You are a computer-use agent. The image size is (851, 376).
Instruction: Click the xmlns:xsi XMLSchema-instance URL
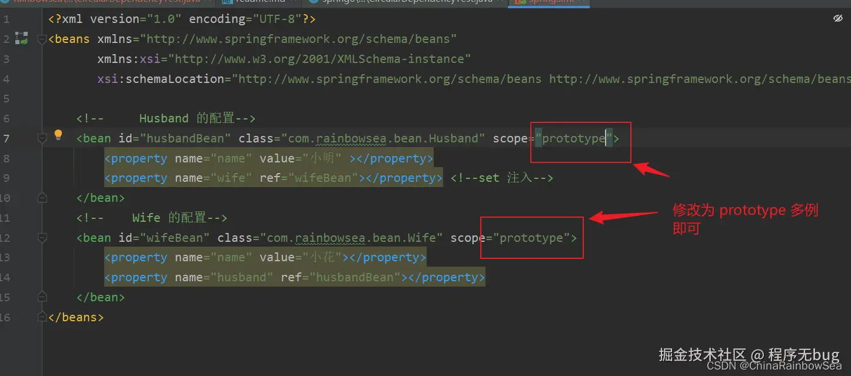coord(320,59)
